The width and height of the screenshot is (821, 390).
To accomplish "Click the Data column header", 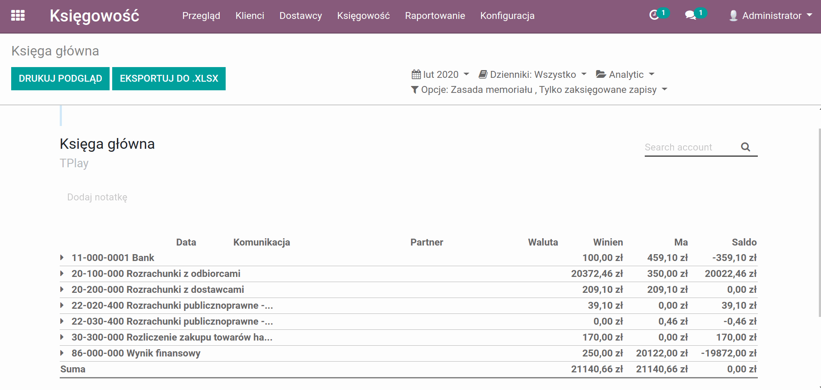I will point(186,242).
